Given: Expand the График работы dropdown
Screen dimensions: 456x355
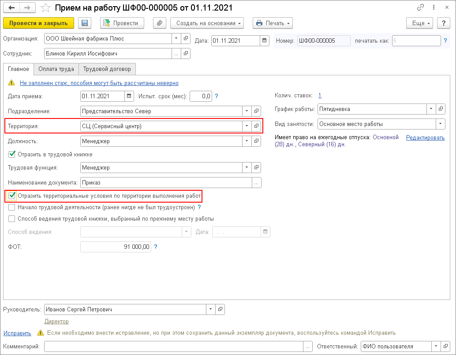Looking at the screenshot, I should [x=431, y=109].
